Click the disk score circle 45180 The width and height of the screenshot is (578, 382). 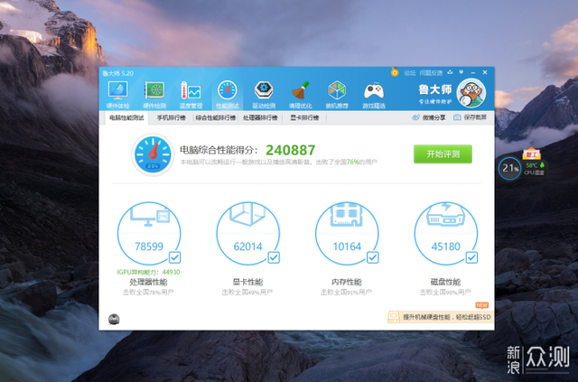445,233
